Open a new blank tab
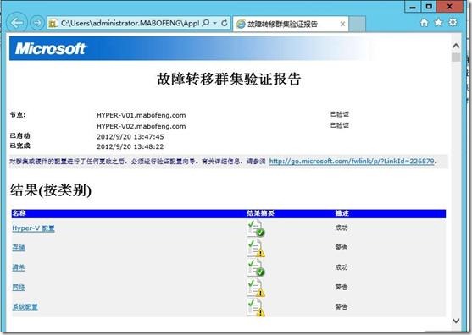The height and width of the screenshot is (335, 472). (358, 25)
